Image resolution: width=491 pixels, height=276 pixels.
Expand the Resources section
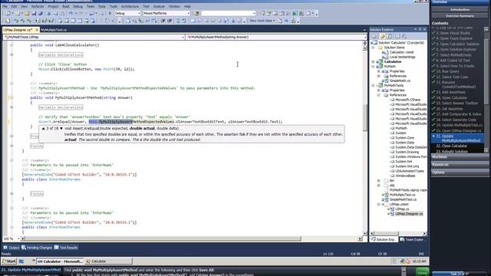coord(460,165)
